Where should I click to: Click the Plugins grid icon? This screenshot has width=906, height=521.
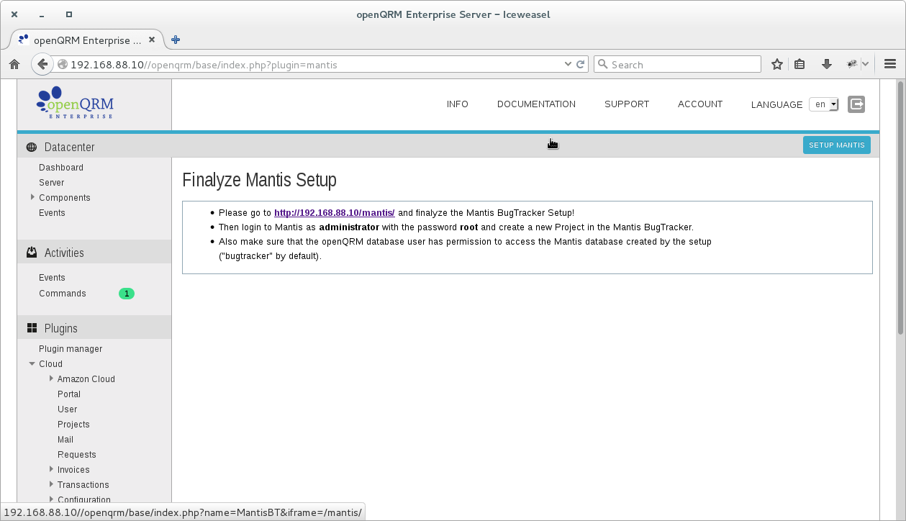click(32, 328)
